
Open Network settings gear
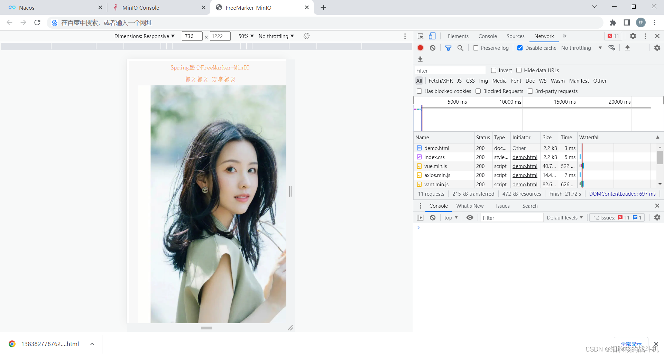click(657, 48)
